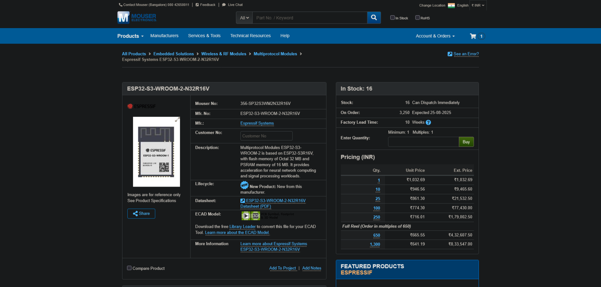Tick the RoHS checkbox

pos(417,18)
